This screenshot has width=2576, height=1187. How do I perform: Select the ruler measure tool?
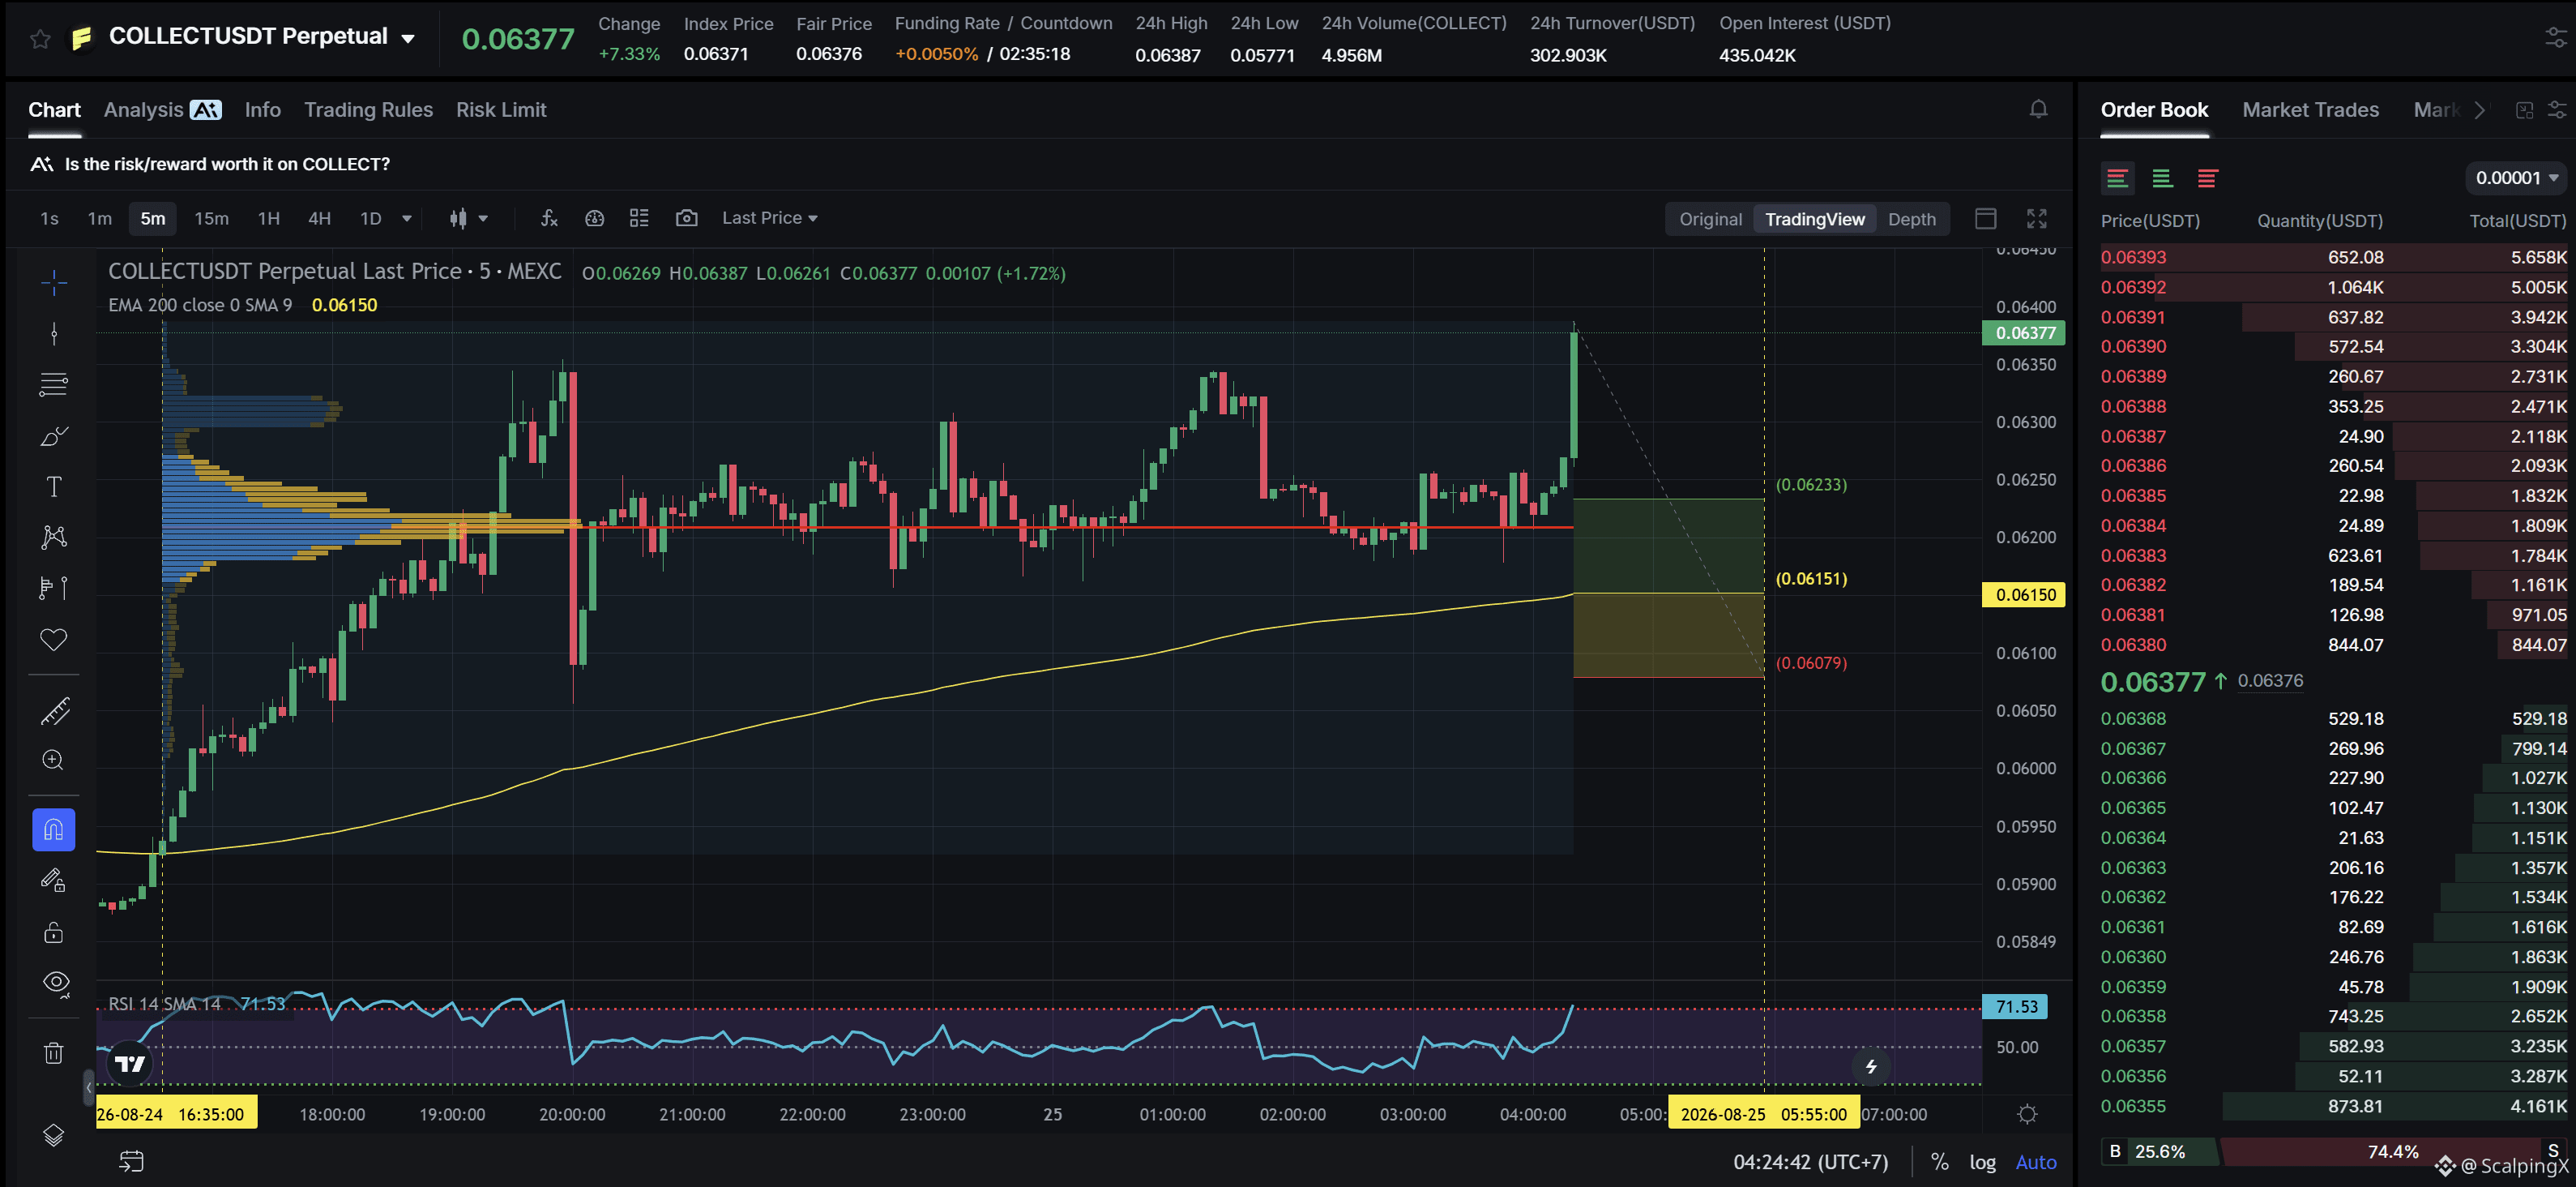54,712
